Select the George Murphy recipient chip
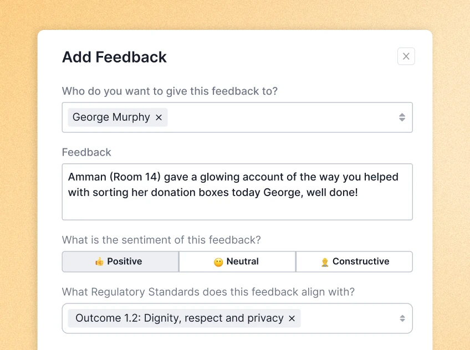The height and width of the screenshot is (350, 470). (111, 117)
